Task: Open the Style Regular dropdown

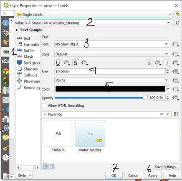Action: pos(112,54)
